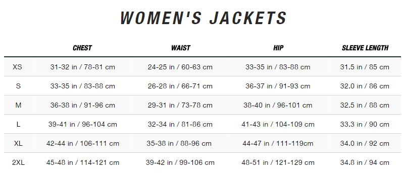Select hip cell 38-40 in / 96-101 cm
The height and width of the screenshot is (187, 402).
pyautogui.click(x=278, y=106)
